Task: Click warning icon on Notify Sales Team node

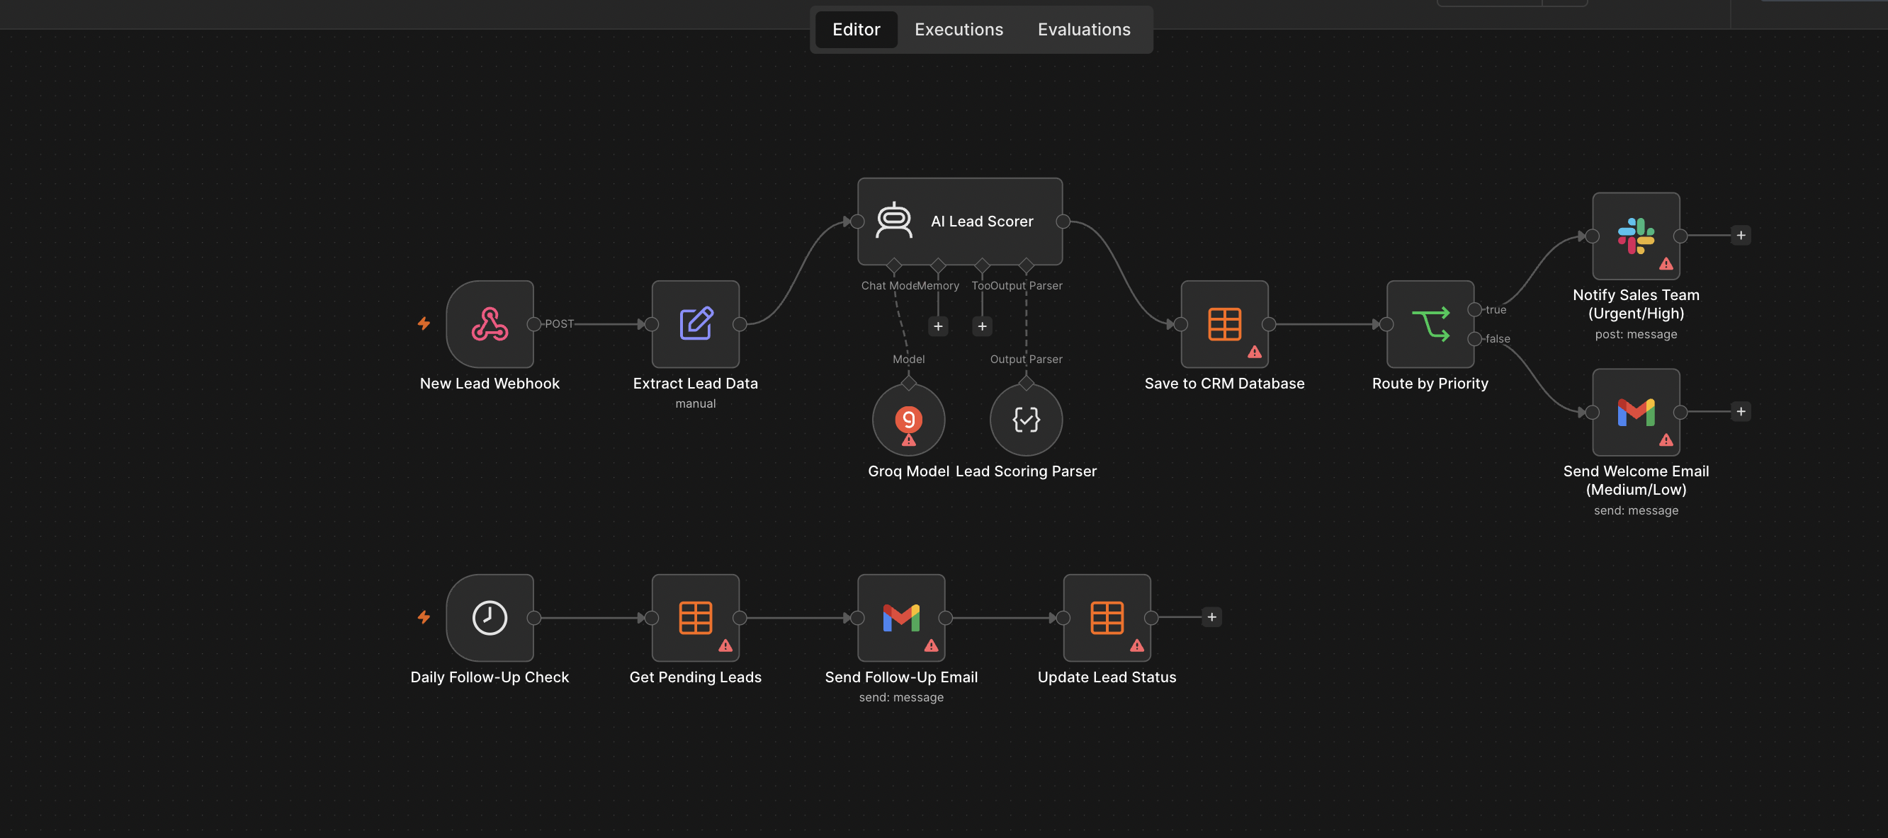Action: pos(1667,264)
